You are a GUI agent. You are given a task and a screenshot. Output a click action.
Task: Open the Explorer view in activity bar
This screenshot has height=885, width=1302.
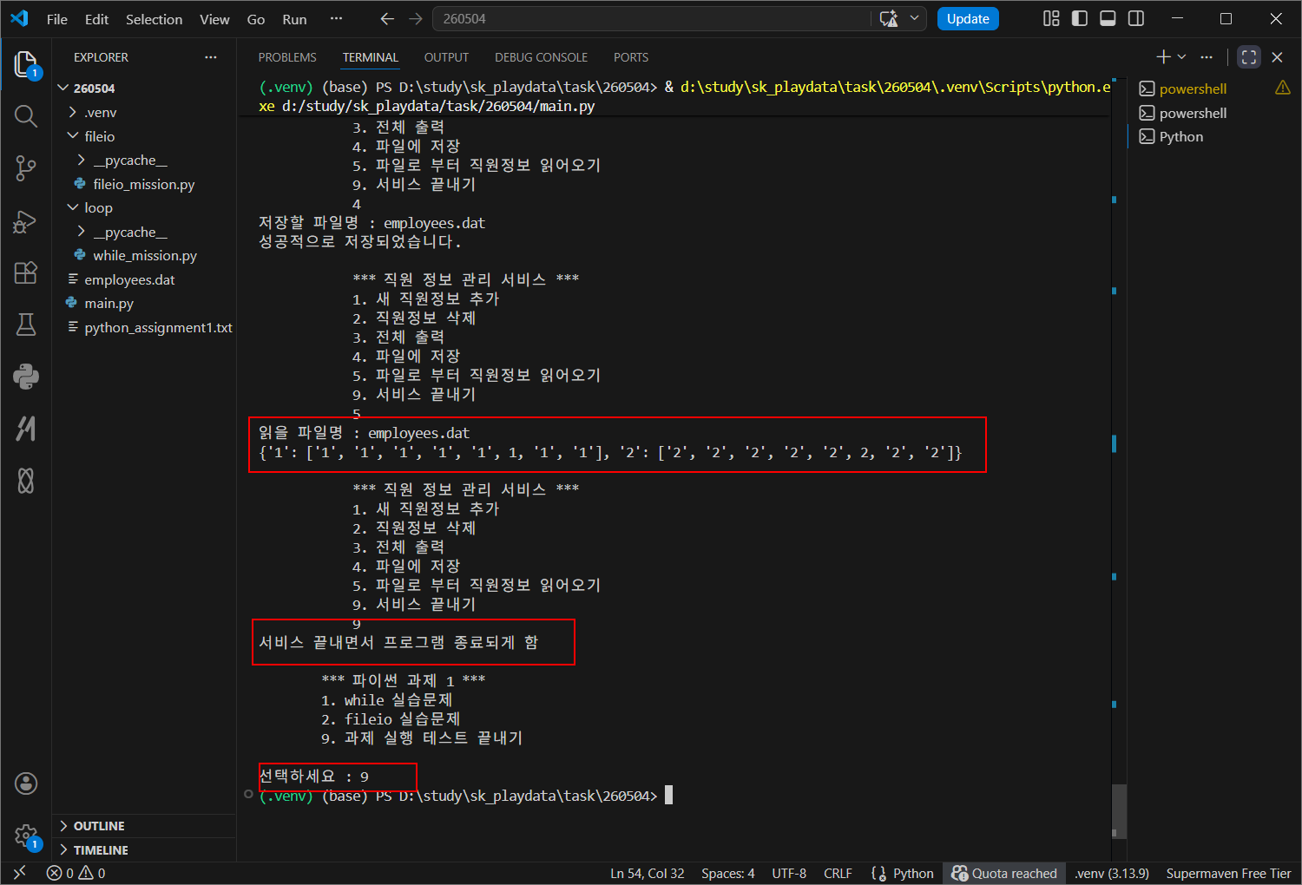26,63
